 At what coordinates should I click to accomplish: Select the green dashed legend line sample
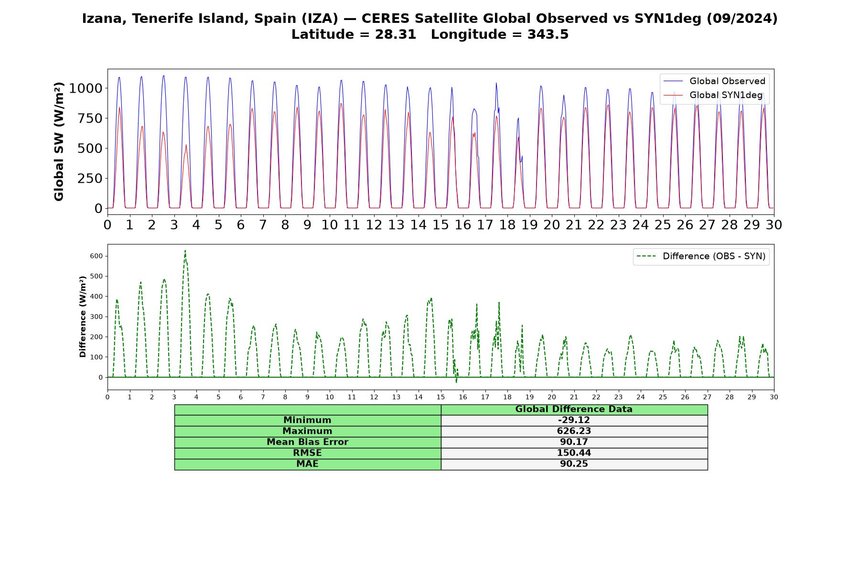(x=646, y=256)
